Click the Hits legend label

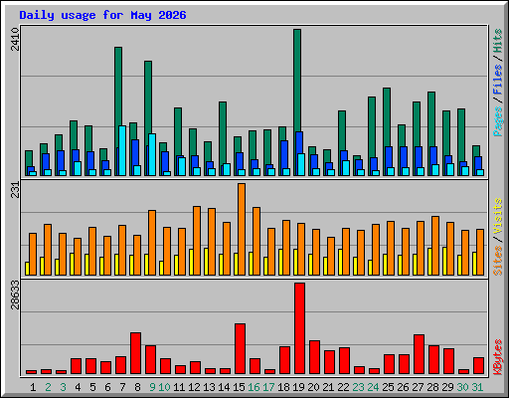[498, 41]
